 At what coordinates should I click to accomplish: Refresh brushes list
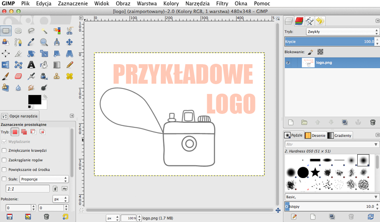pos(370,216)
